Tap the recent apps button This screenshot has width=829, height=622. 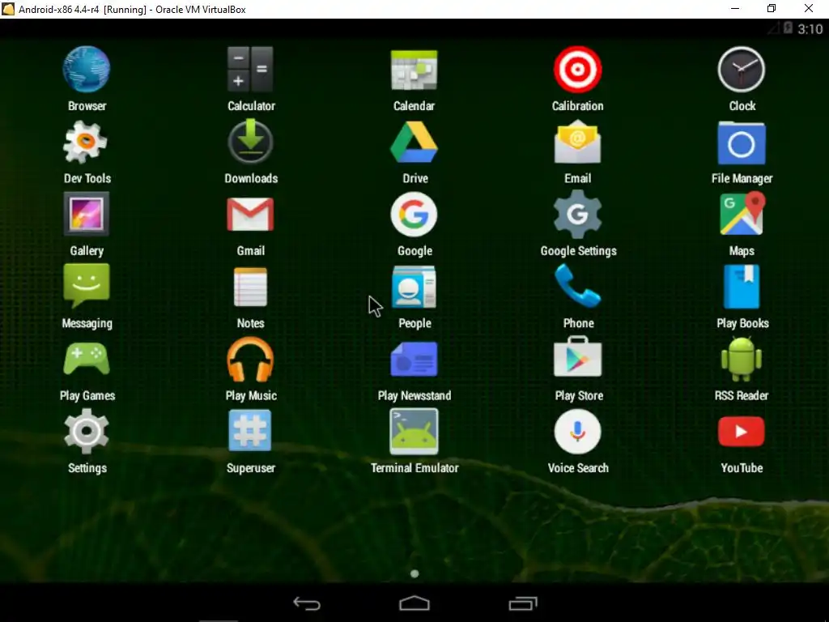coord(523,603)
